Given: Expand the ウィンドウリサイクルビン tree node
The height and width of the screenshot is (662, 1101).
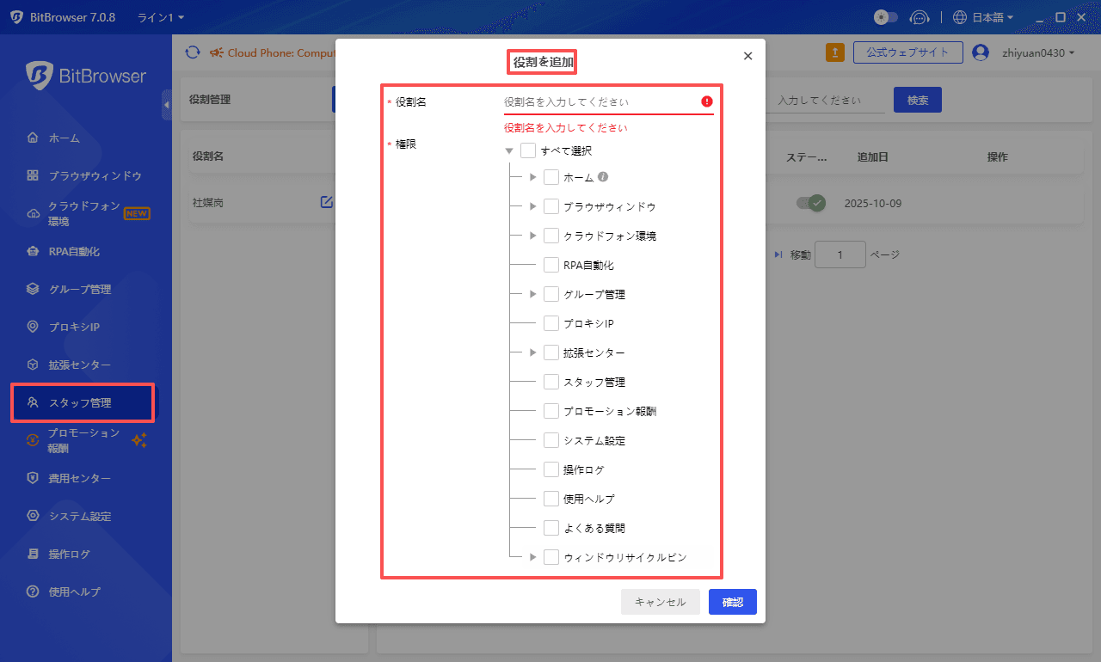Looking at the screenshot, I should (x=532, y=556).
